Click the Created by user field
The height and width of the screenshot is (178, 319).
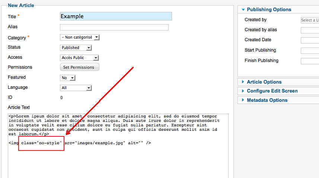(x=310, y=20)
